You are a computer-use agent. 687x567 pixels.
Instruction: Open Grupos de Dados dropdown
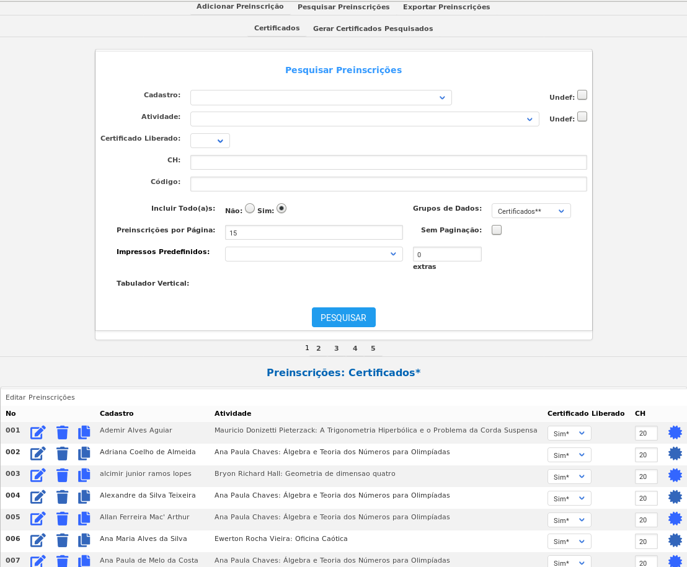click(531, 211)
